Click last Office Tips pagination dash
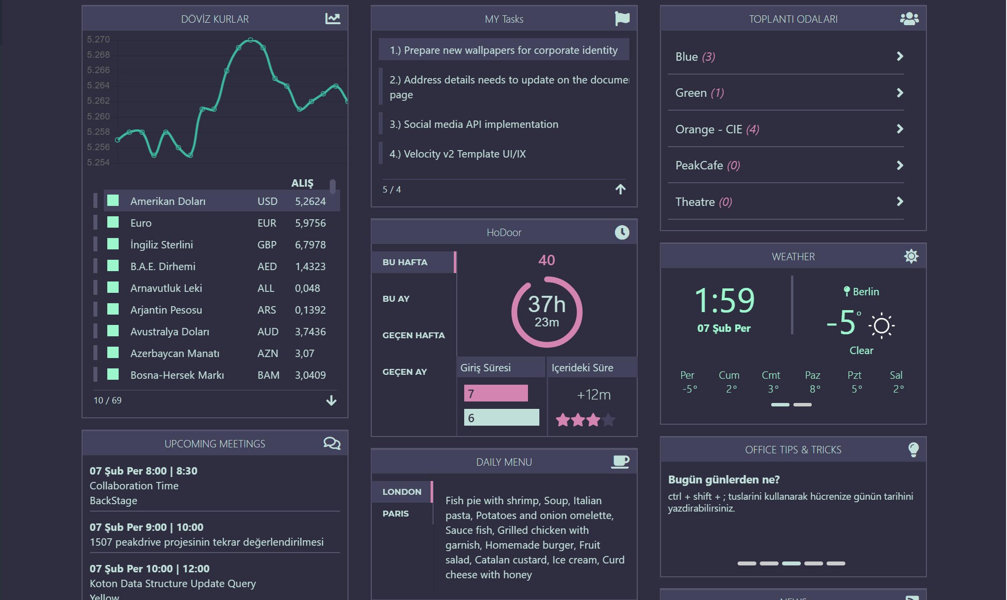 click(x=835, y=563)
